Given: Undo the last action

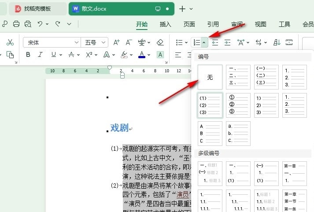Looking at the screenshot, I should (40, 24).
